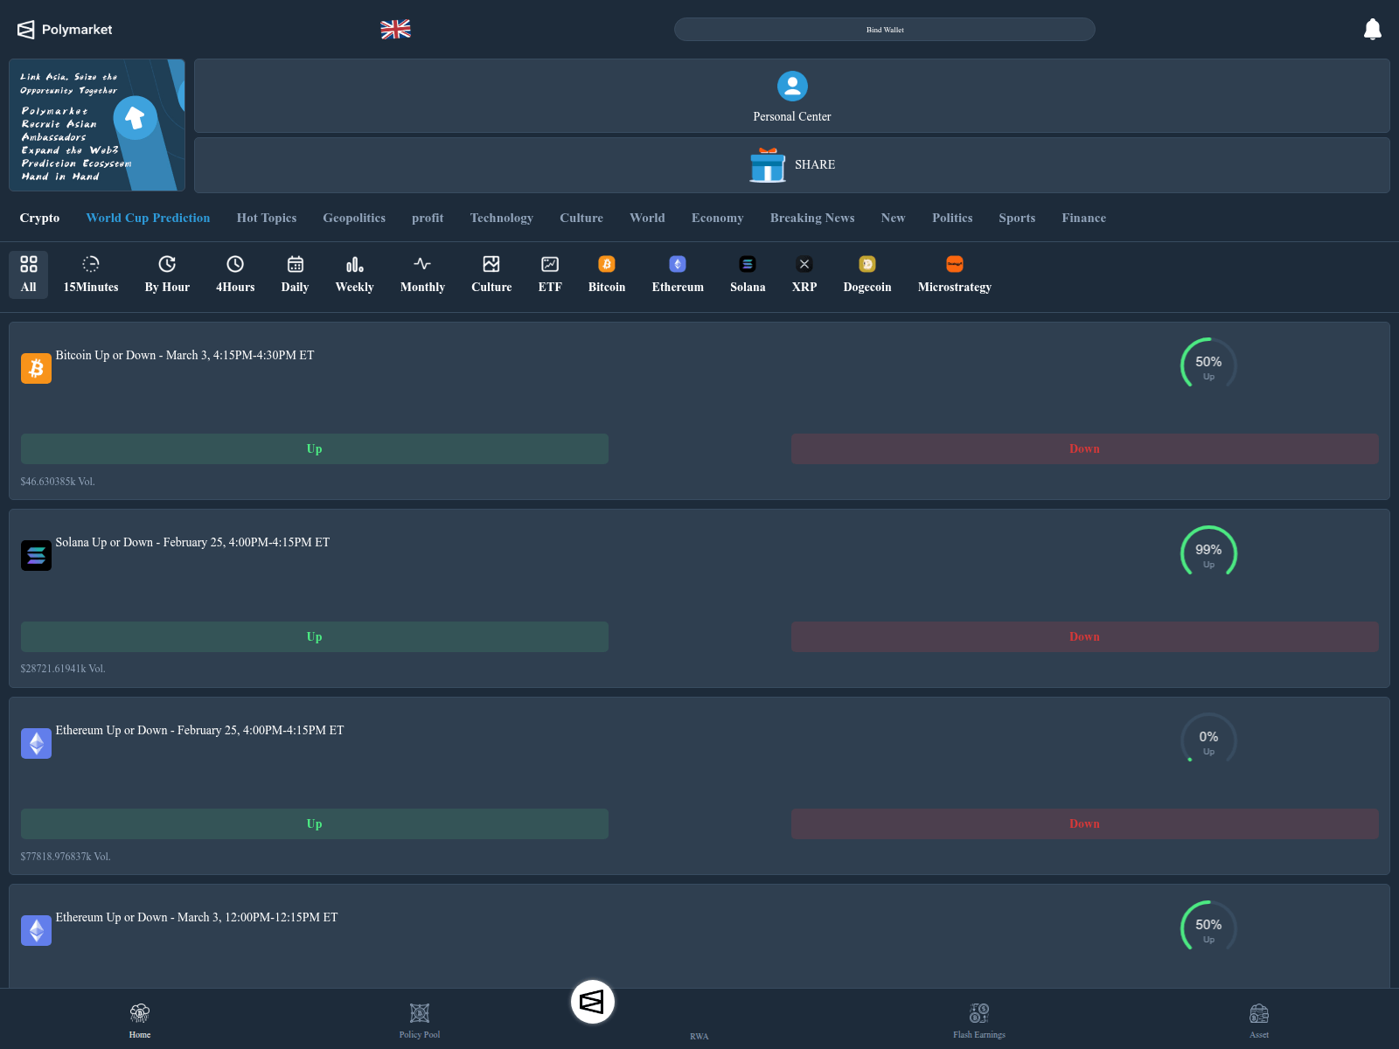Screen dimensions: 1399x1049
Task: Click Down on Solana February 25 market
Action: point(1084,636)
